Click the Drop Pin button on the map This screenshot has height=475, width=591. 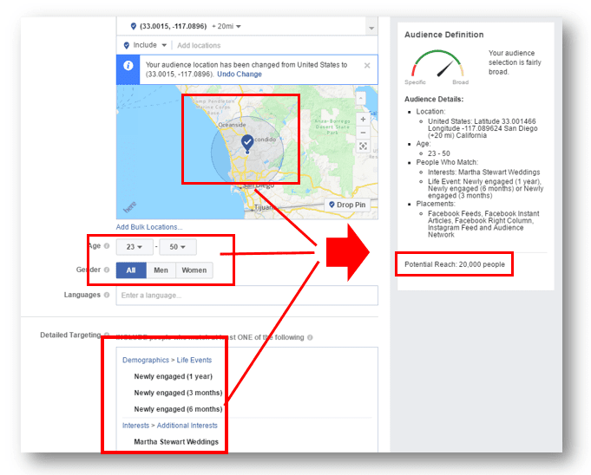coord(347,205)
